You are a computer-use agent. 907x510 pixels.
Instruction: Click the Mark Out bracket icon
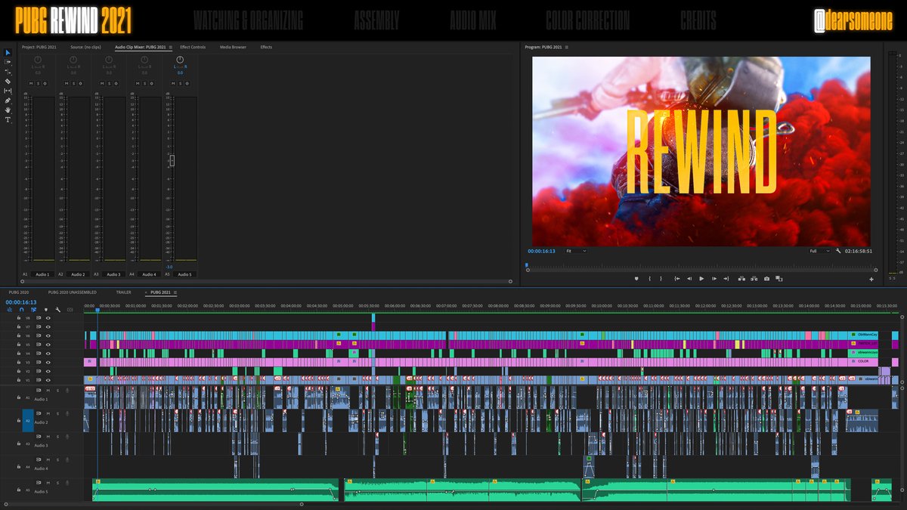(x=661, y=279)
